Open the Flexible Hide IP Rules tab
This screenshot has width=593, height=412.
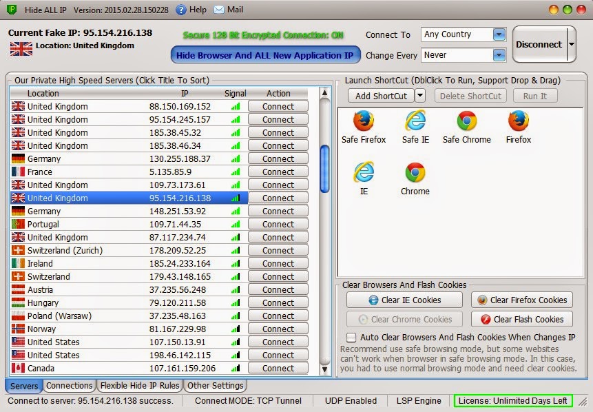point(140,386)
